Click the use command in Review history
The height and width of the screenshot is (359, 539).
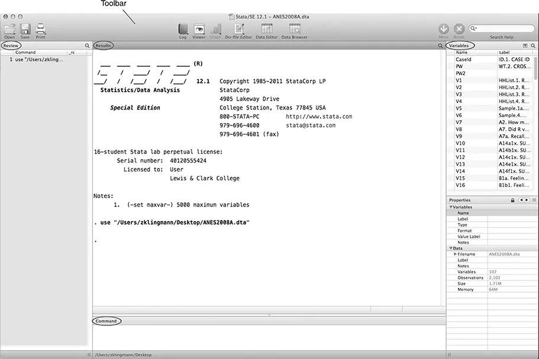(x=39, y=60)
